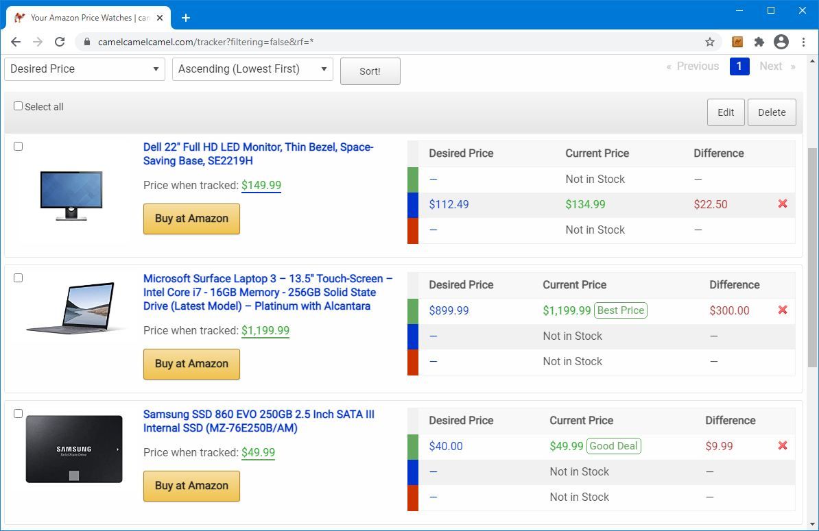Bookmark the page with the star icon
Viewport: 819px width, 531px height.
(x=709, y=42)
